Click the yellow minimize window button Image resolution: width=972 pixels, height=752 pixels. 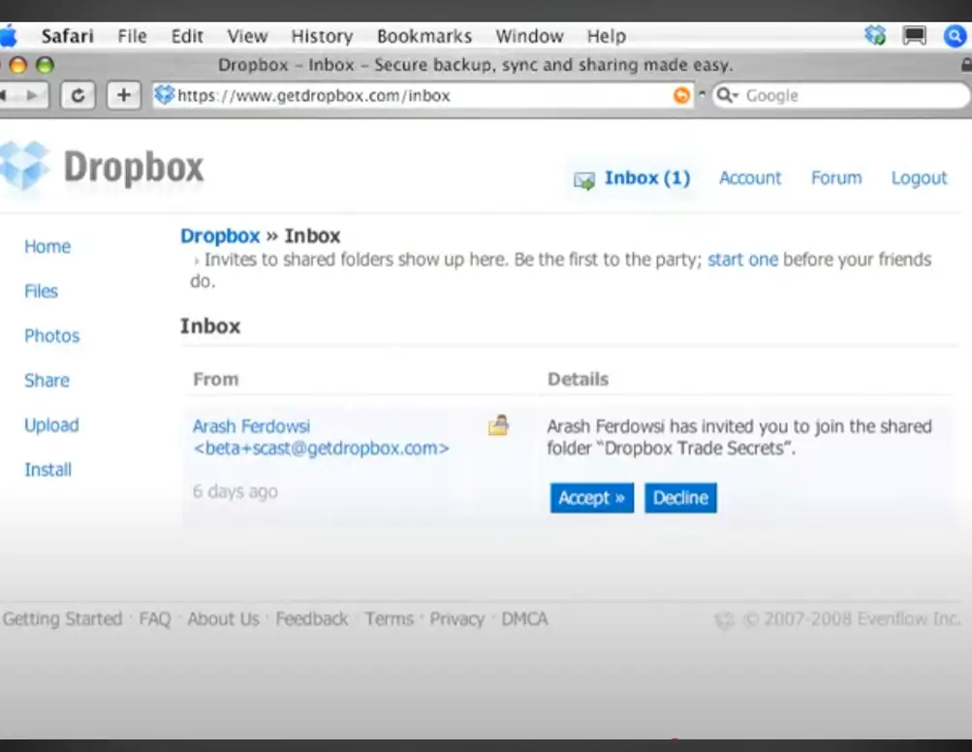18,65
